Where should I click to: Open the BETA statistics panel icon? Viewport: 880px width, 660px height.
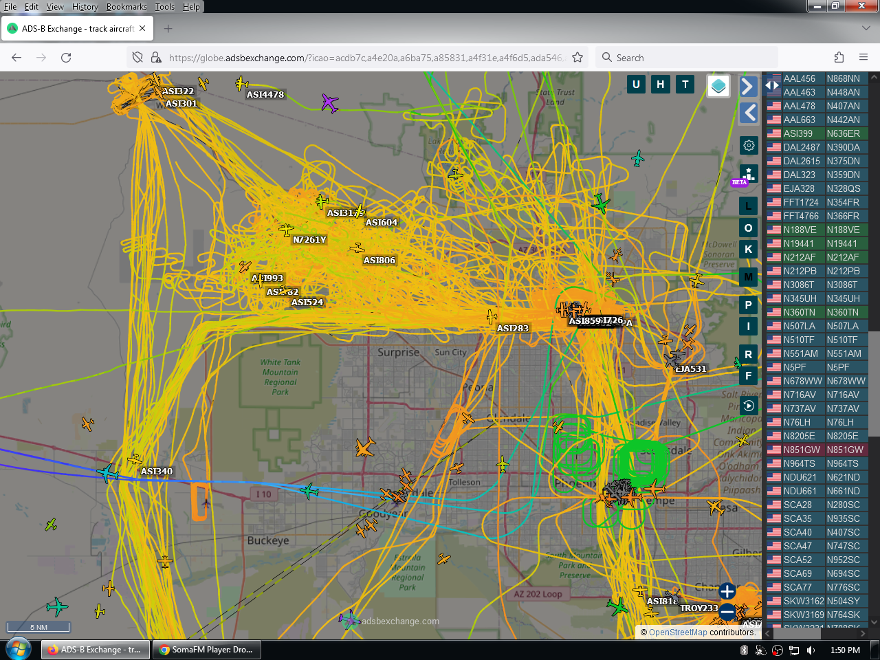pos(749,174)
